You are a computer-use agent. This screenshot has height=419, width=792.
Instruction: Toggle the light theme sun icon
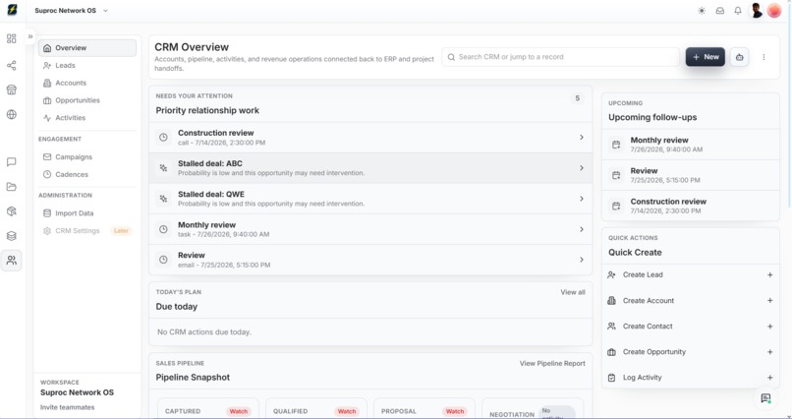[x=702, y=11]
